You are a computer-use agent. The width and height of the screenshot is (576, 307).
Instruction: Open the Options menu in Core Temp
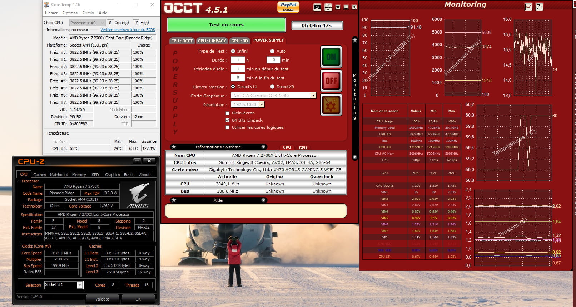click(70, 13)
